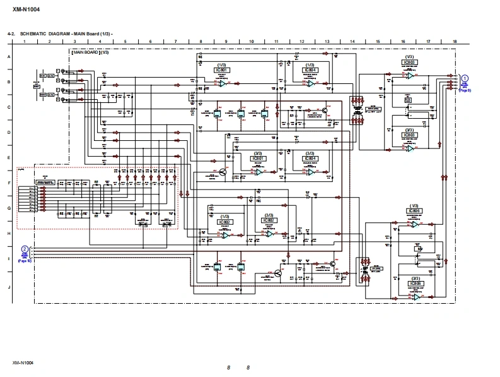Click the IC801 (3/3) label box
The image size is (500, 377).
(x=258, y=159)
